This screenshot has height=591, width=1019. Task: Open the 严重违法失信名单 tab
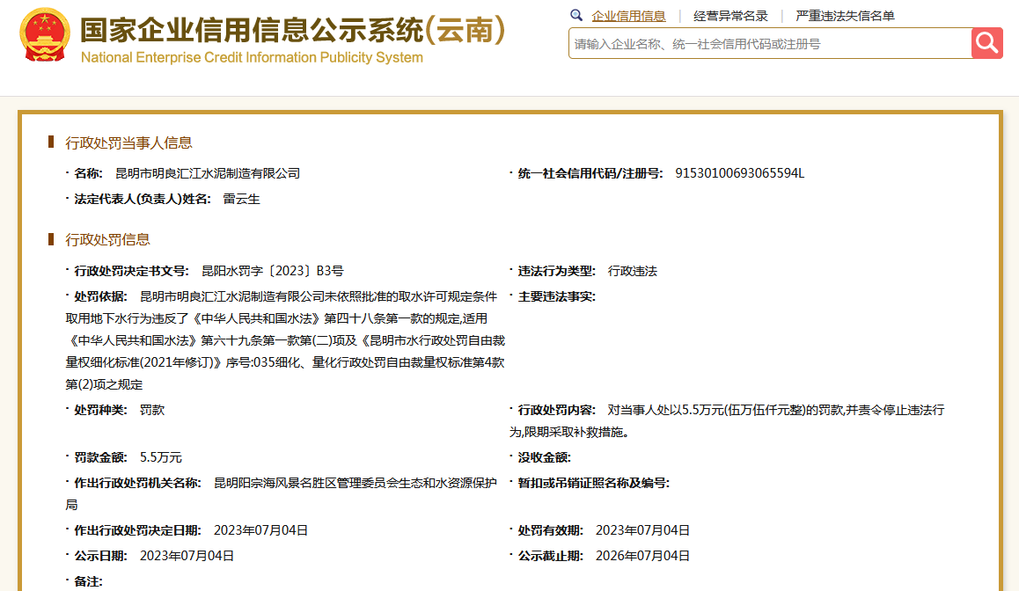coord(845,16)
